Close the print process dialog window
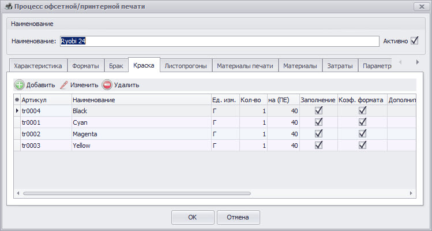The height and width of the screenshot is (231, 432). (x=418, y=6)
